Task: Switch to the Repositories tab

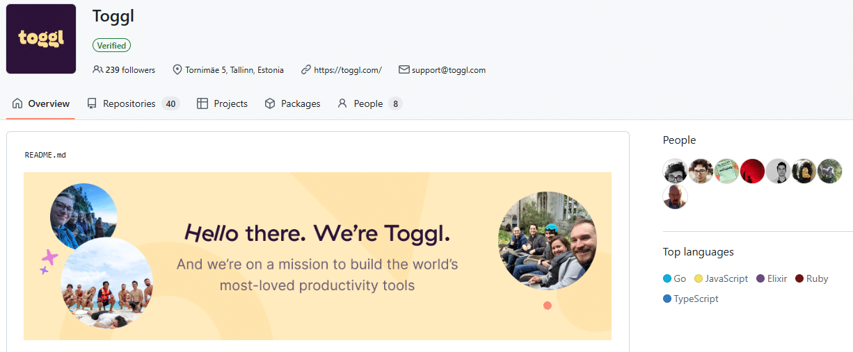Action: coord(129,103)
